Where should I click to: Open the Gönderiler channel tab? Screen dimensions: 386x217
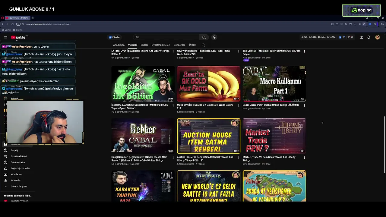(179, 45)
